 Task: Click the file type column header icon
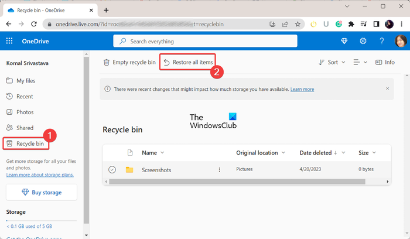tap(130, 152)
